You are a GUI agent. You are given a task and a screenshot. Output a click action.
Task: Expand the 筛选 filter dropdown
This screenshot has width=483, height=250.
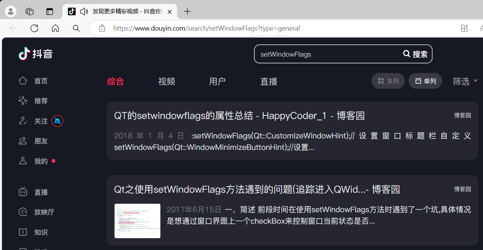pyautogui.click(x=465, y=81)
